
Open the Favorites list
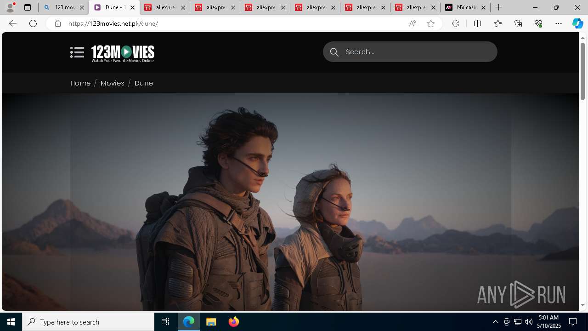point(498,23)
